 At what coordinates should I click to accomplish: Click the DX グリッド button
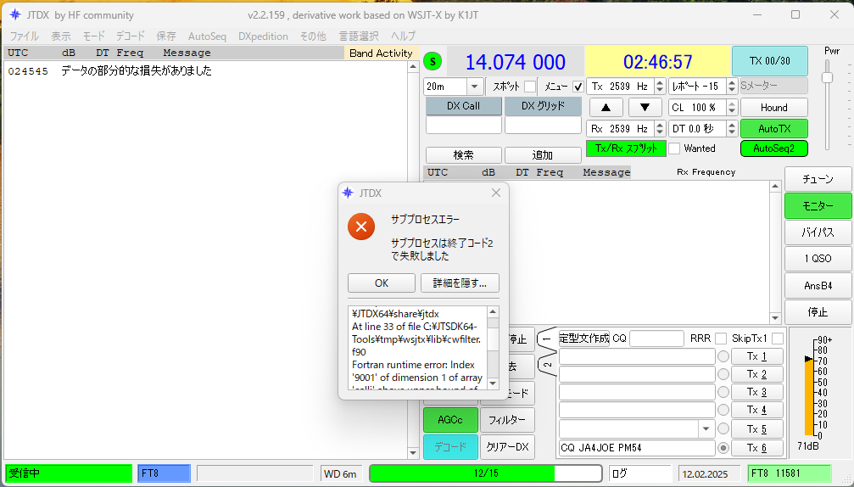point(543,106)
